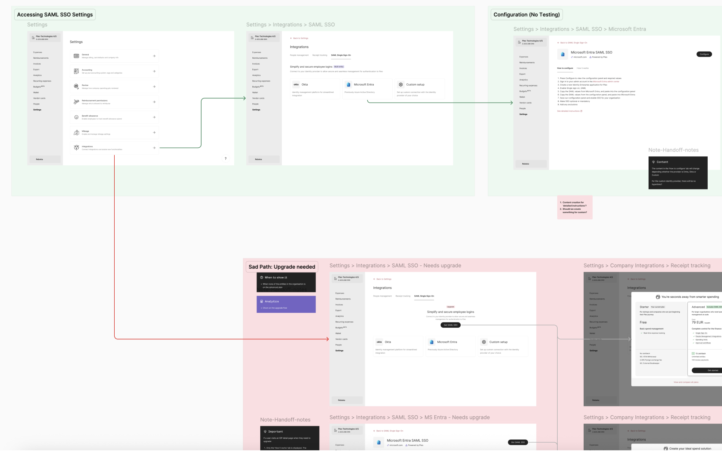Click the Accounting settings icon
This screenshot has width=722, height=451.
click(x=76, y=71)
